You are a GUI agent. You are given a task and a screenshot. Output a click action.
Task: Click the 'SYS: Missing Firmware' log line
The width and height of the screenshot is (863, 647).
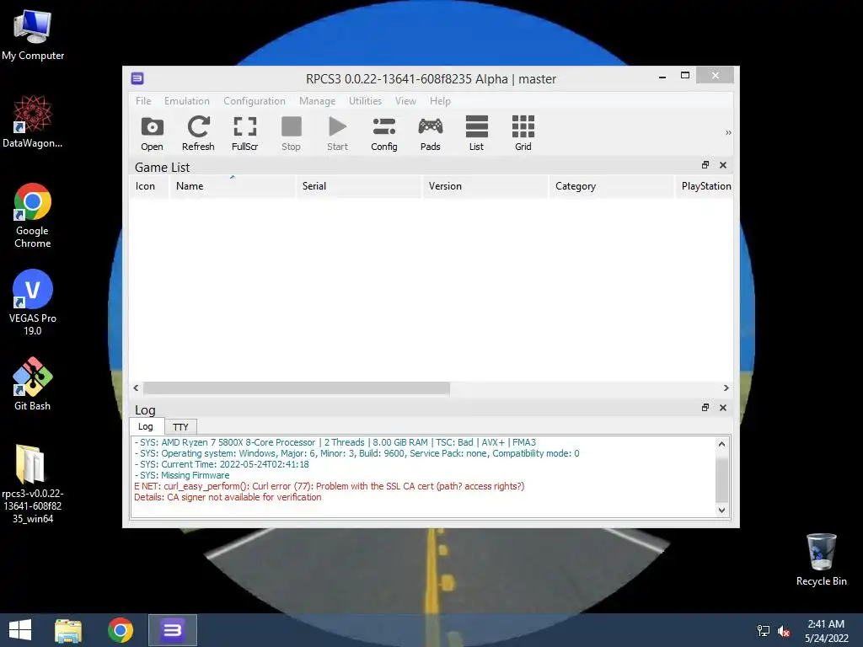(182, 475)
